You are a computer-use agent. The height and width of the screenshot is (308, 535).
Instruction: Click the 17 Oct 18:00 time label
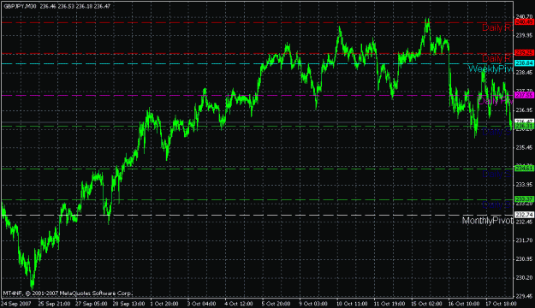point(501,304)
